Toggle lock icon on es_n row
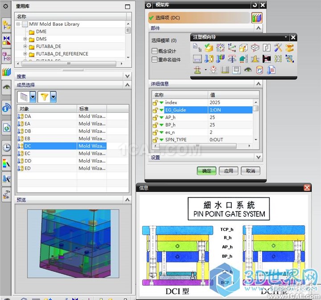 [x=156, y=133]
